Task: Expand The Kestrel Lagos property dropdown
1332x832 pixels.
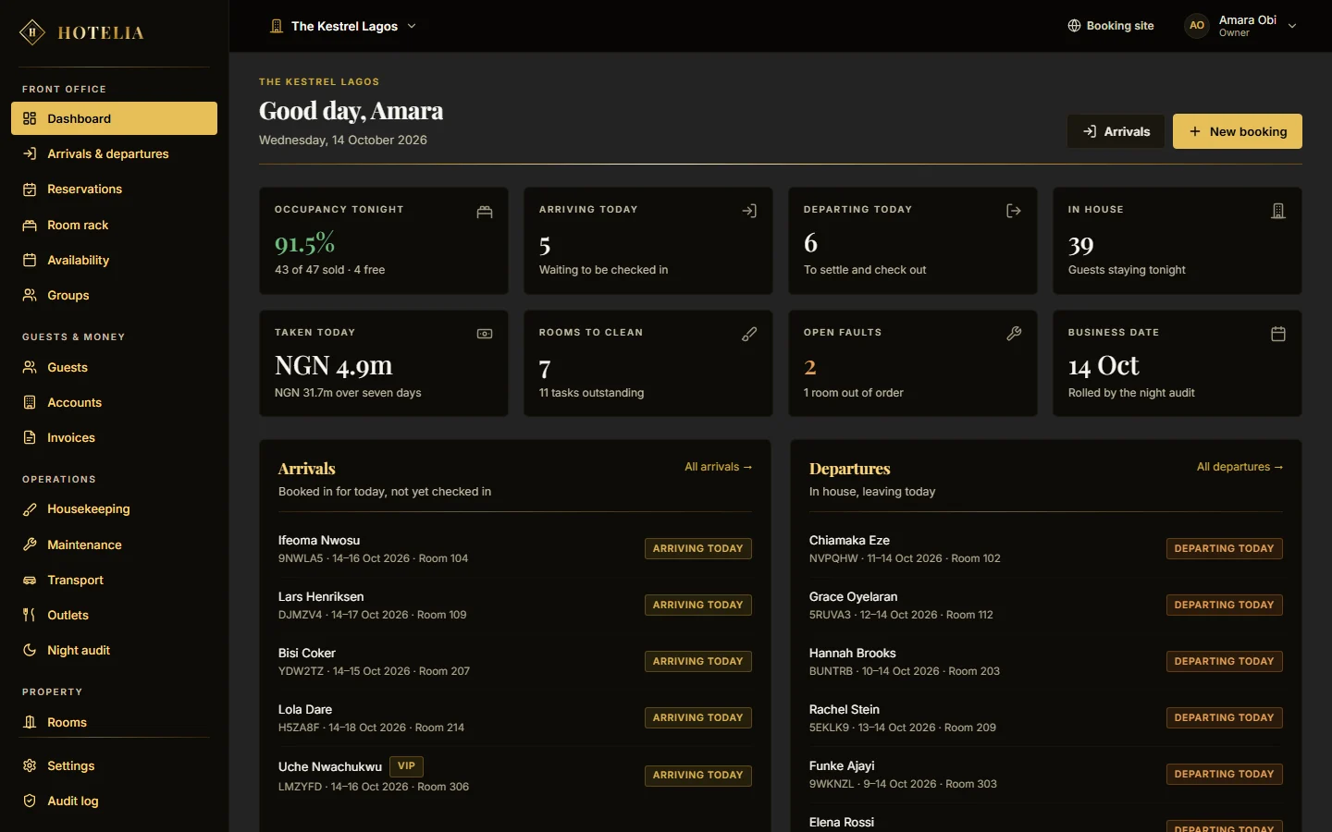Action: (x=343, y=26)
